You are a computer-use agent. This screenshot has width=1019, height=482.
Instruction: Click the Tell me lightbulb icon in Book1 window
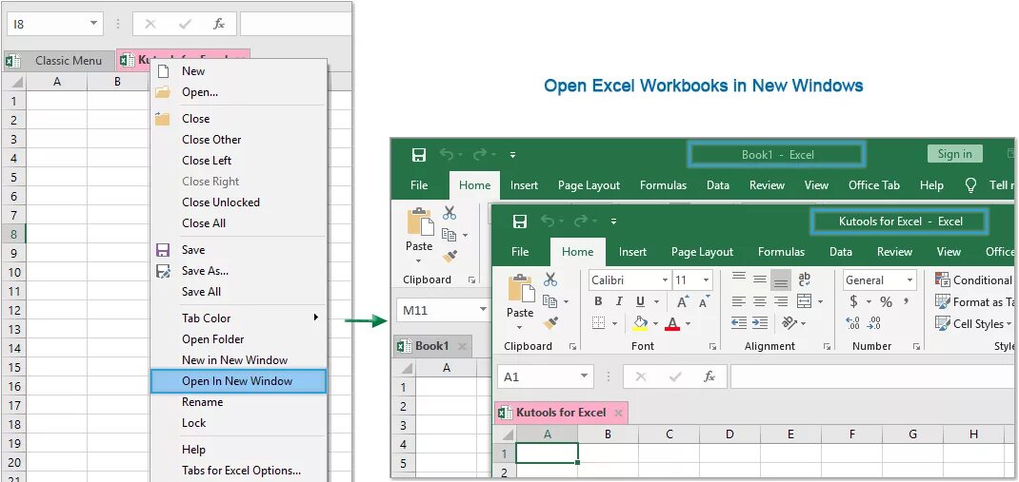(x=971, y=185)
